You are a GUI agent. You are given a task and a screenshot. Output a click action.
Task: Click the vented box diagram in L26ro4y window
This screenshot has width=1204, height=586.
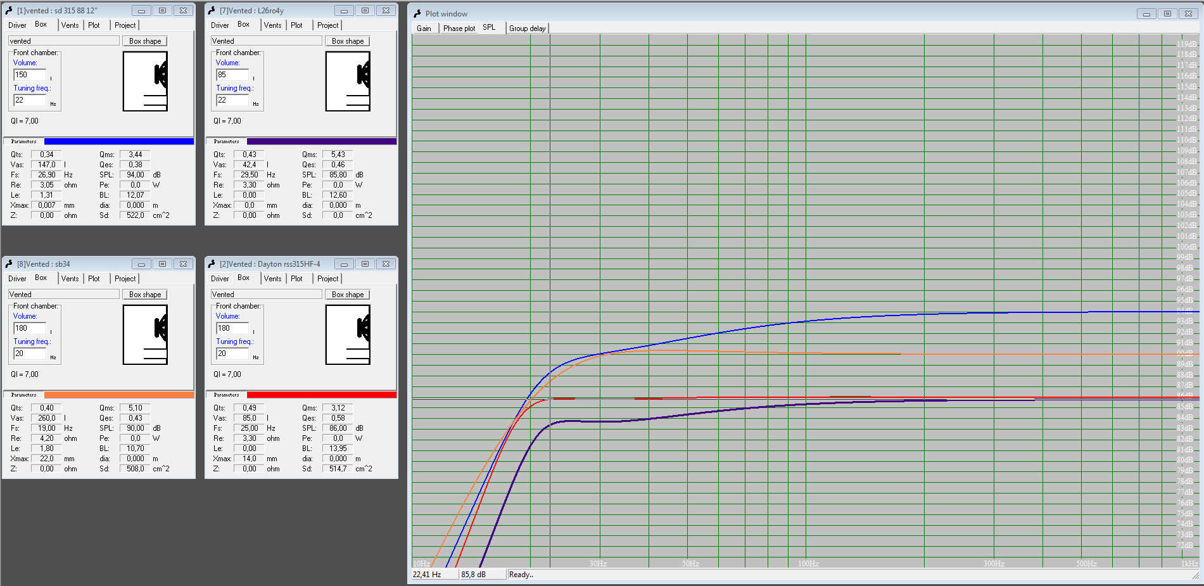pos(347,81)
